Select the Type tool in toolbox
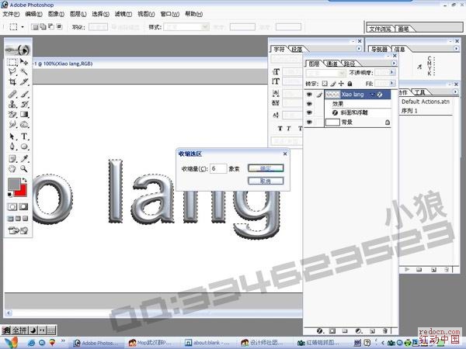Viewport: 466px width, 349px height. pos(25,136)
